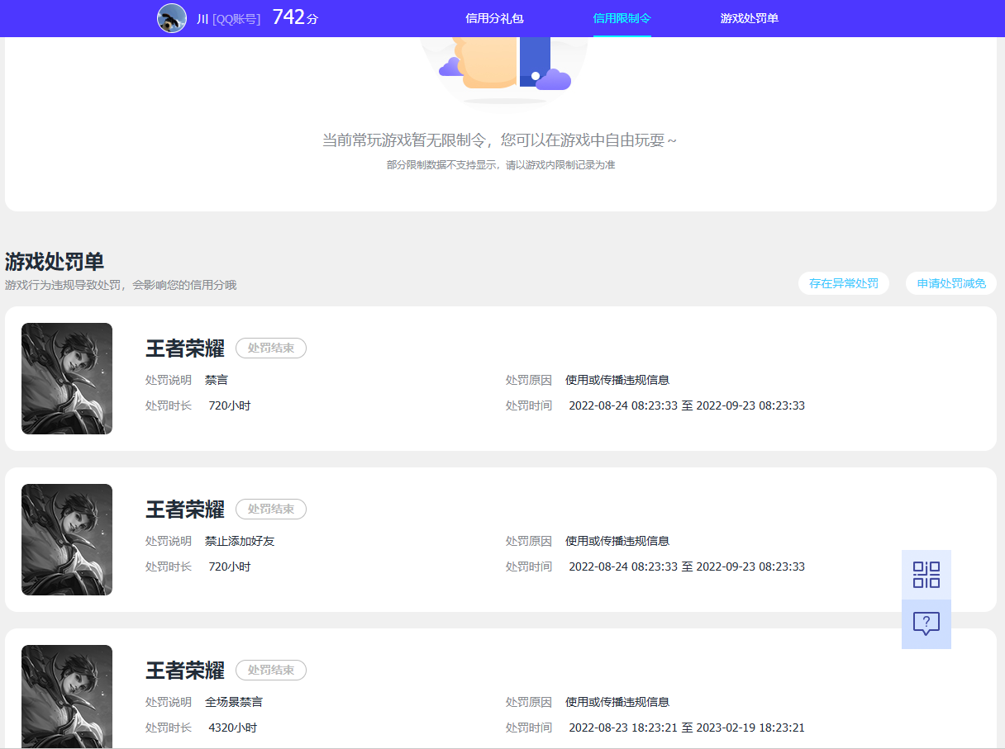Screen dimensions: 1005x749
Task: Click 处罚结束 badge on 禁止添加好友 card
Action: point(271,510)
